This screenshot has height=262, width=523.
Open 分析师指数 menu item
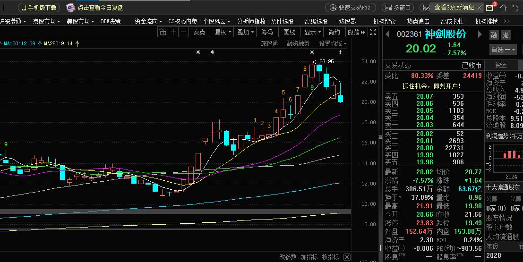[251, 22]
